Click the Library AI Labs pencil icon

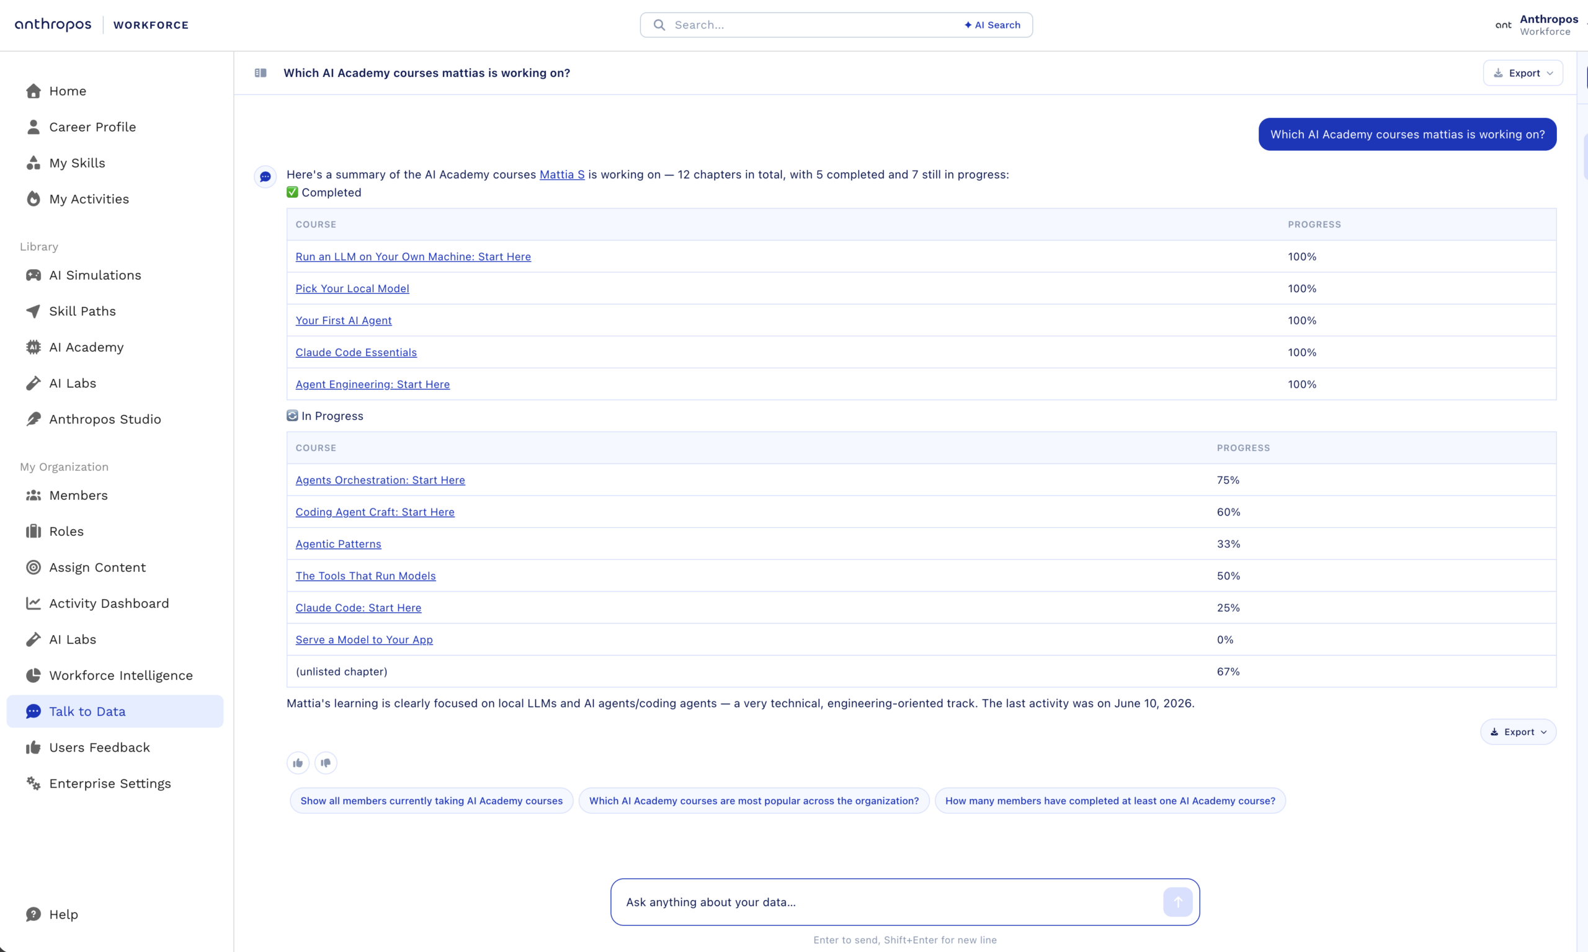point(33,383)
